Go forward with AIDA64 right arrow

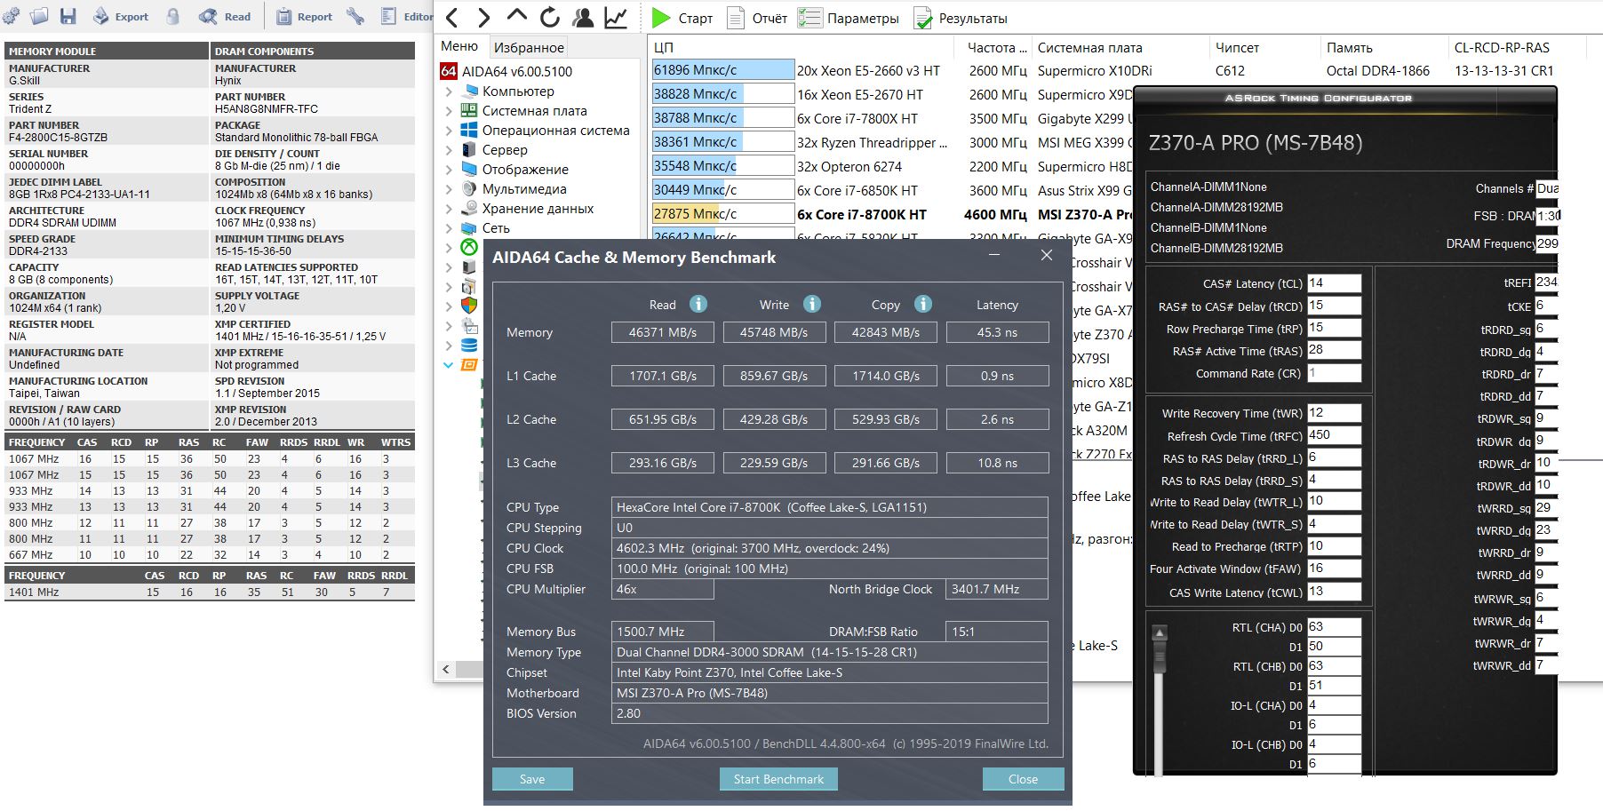pyautogui.click(x=483, y=18)
